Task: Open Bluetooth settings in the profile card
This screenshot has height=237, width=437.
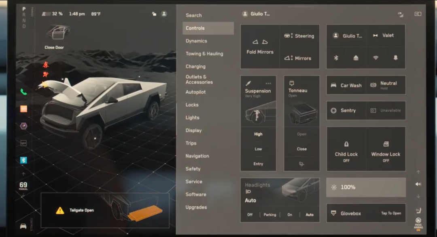Action: (336, 58)
